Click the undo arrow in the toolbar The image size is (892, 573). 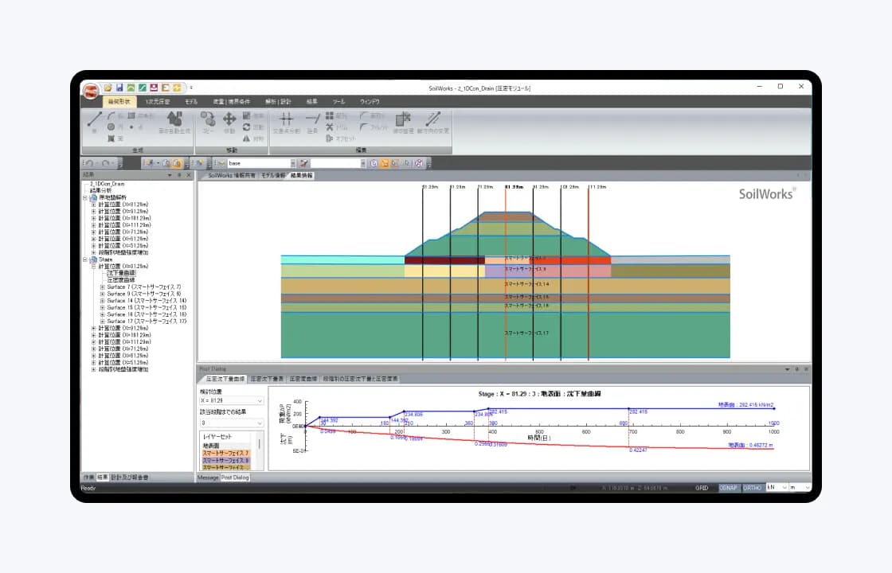(90, 163)
